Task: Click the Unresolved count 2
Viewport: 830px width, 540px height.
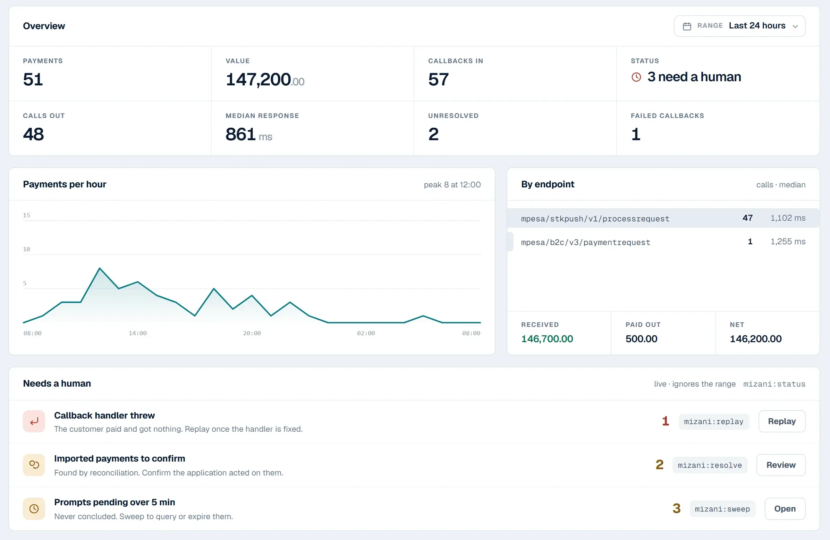Action: click(433, 134)
